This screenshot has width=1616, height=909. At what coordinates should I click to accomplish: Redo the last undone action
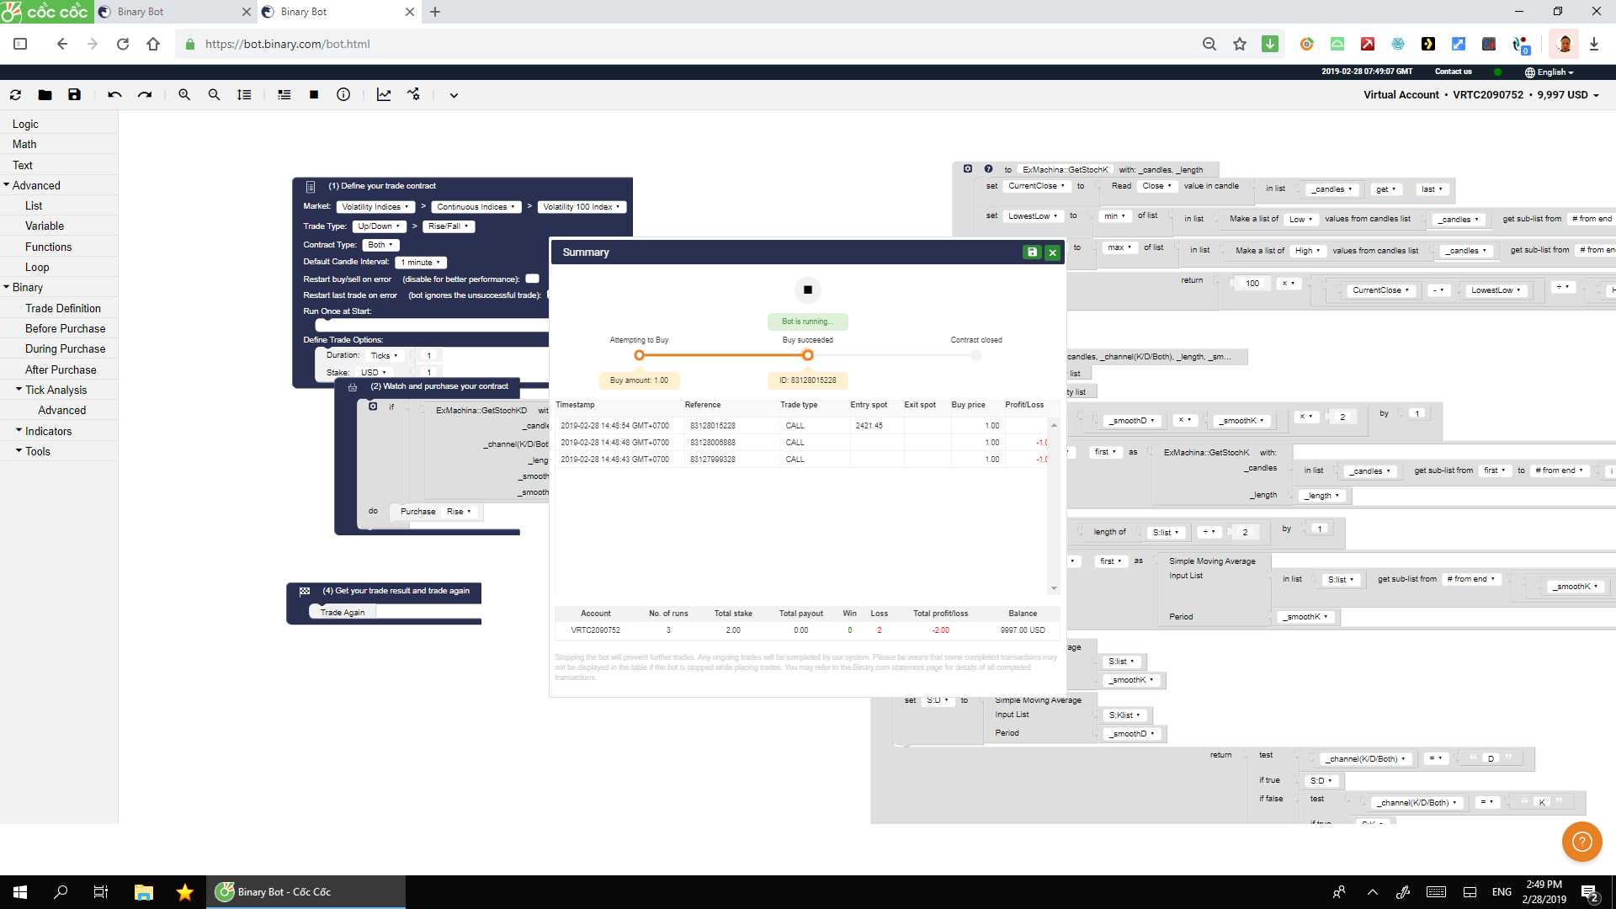pos(144,94)
